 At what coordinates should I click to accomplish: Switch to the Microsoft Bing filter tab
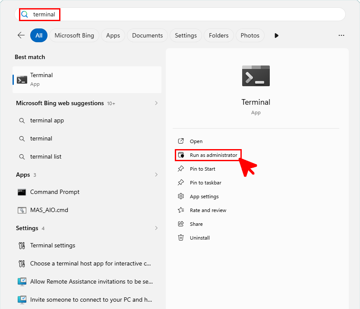coord(74,35)
